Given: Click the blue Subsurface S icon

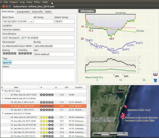Looking at the screenshot, I should pos(155,80).
